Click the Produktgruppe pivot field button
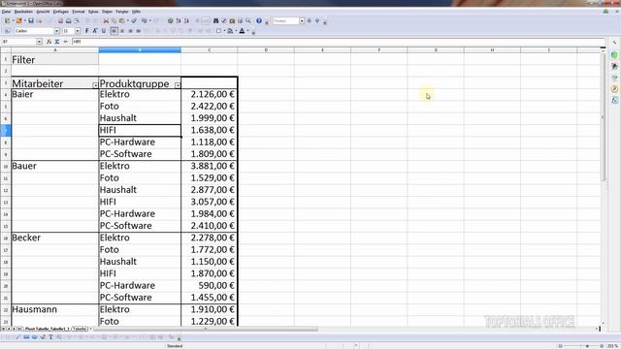The image size is (621, 349). 140,83
